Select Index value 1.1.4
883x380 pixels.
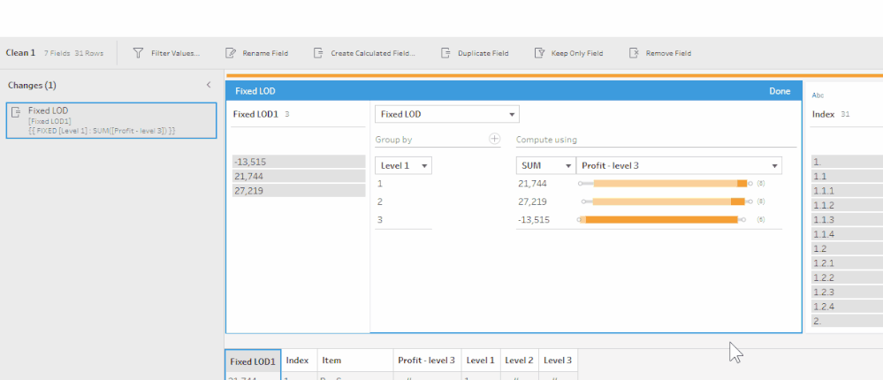click(847, 234)
